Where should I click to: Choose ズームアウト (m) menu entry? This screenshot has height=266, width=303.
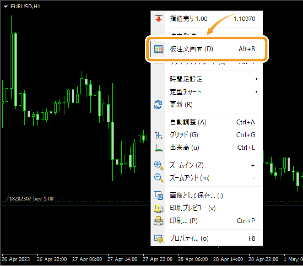coord(207,178)
